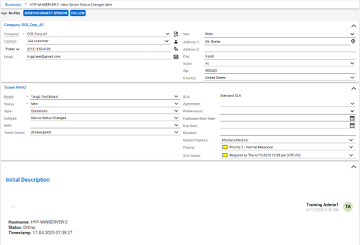
Task: Click the Address 1 field
Action: (277, 42)
